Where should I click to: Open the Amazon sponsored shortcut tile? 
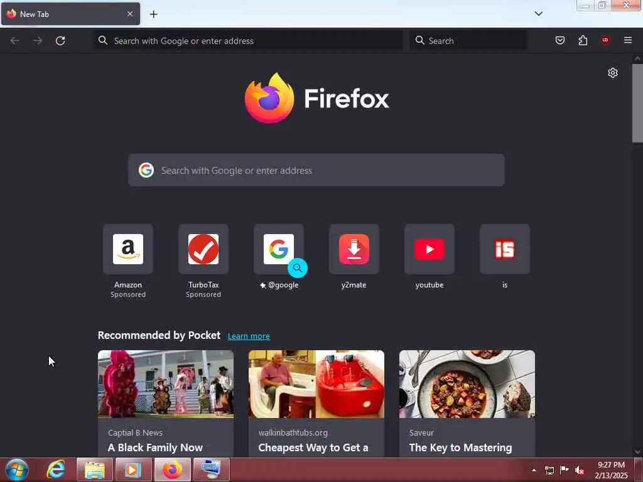pos(128,249)
